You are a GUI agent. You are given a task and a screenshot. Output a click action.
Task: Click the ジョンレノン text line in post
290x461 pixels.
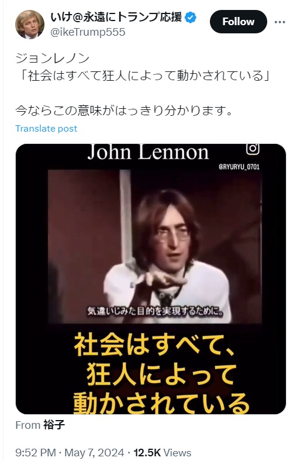click(x=52, y=59)
